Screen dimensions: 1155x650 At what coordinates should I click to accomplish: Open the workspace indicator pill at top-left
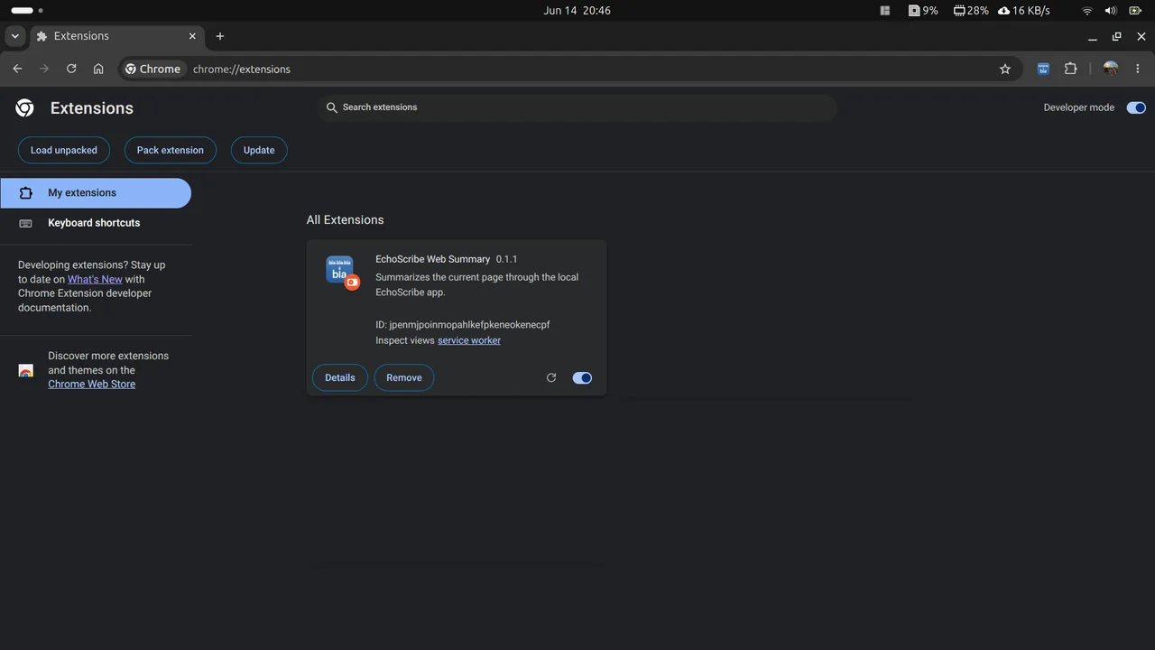[27, 11]
